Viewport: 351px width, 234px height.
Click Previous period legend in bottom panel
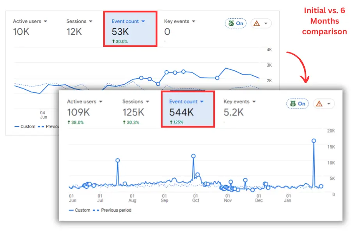(112, 210)
